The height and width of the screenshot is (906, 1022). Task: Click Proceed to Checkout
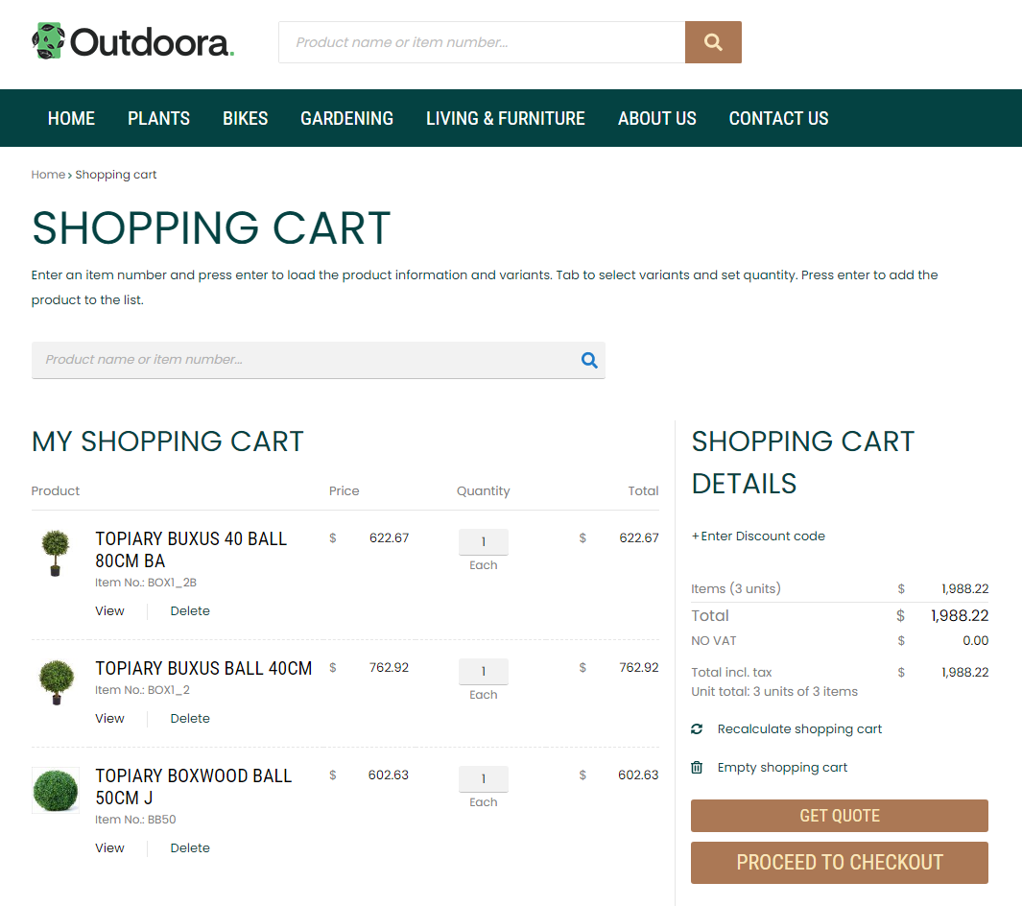click(x=839, y=862)
